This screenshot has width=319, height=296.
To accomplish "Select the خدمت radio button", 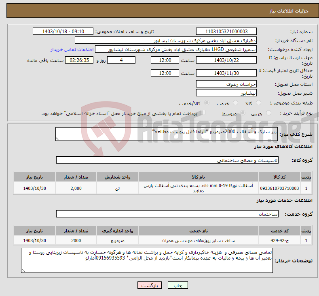I will coord(235,103).
